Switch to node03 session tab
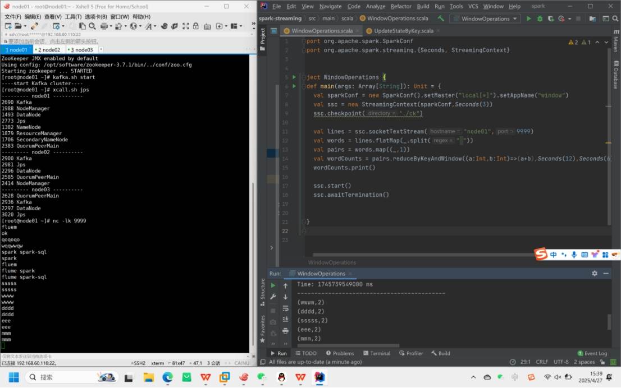Screen dimensions: 621x388 click(81, 50)
